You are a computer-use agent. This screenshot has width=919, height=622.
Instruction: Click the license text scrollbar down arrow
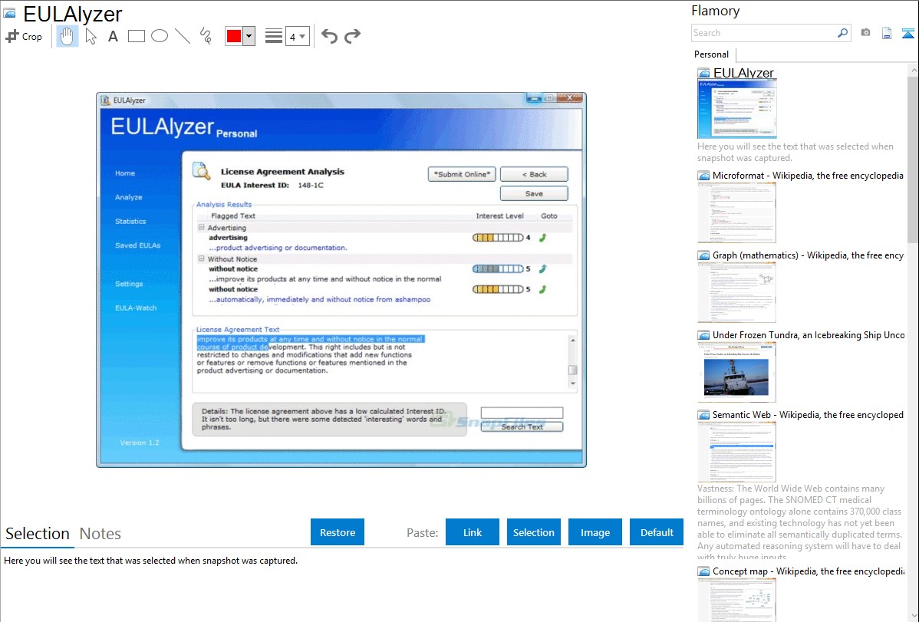[573, 383]
